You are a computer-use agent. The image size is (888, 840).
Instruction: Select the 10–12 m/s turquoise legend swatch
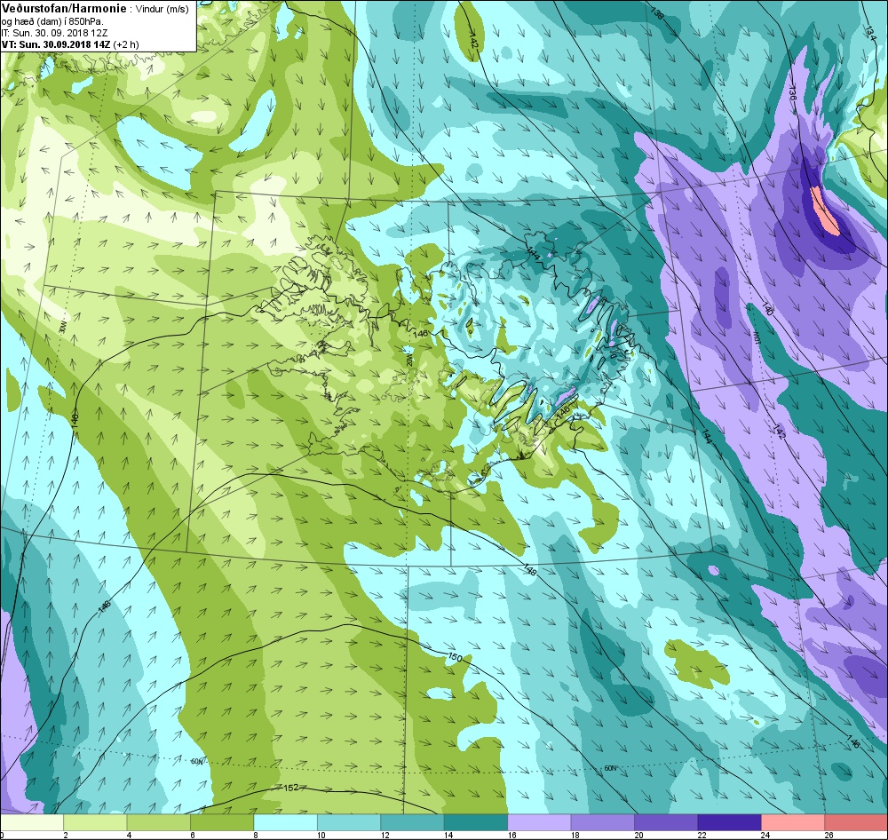[349, 822]
